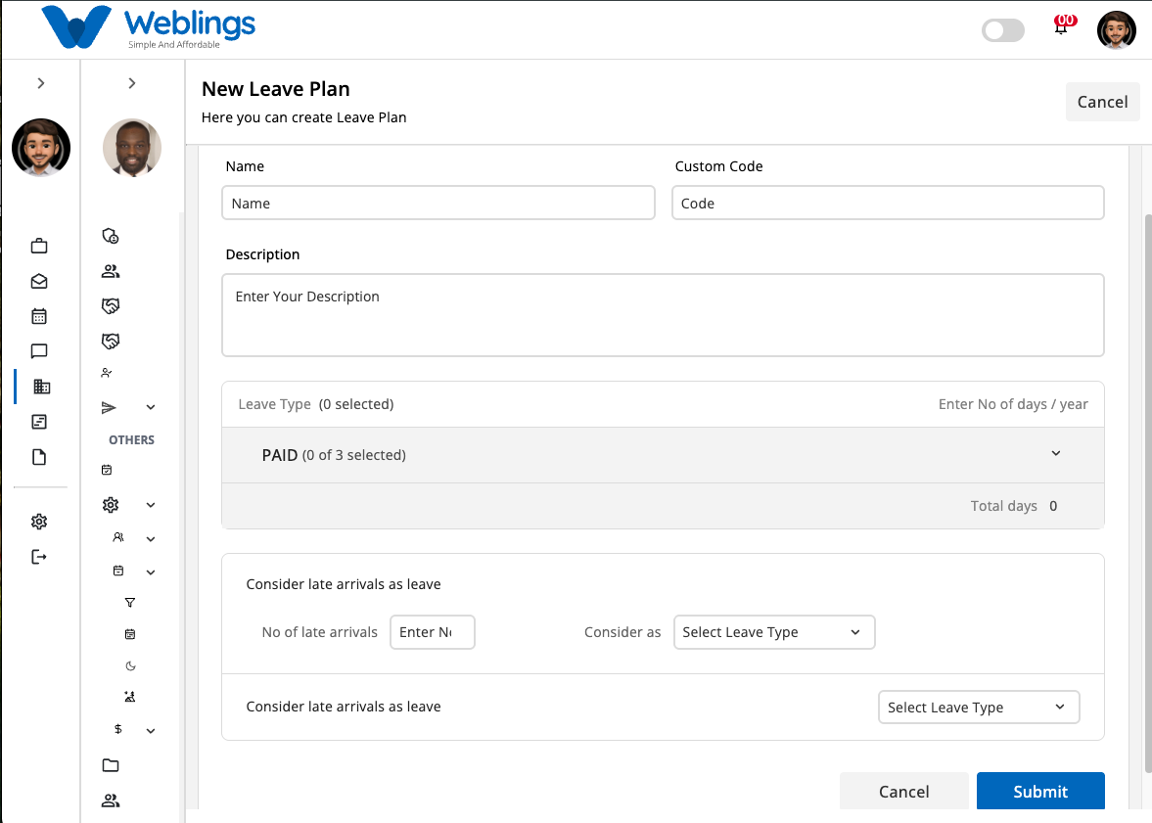Open the chat bubble icon
Image resolution: width=1152 pixels, height=823 pixels.
coord(39,351)
